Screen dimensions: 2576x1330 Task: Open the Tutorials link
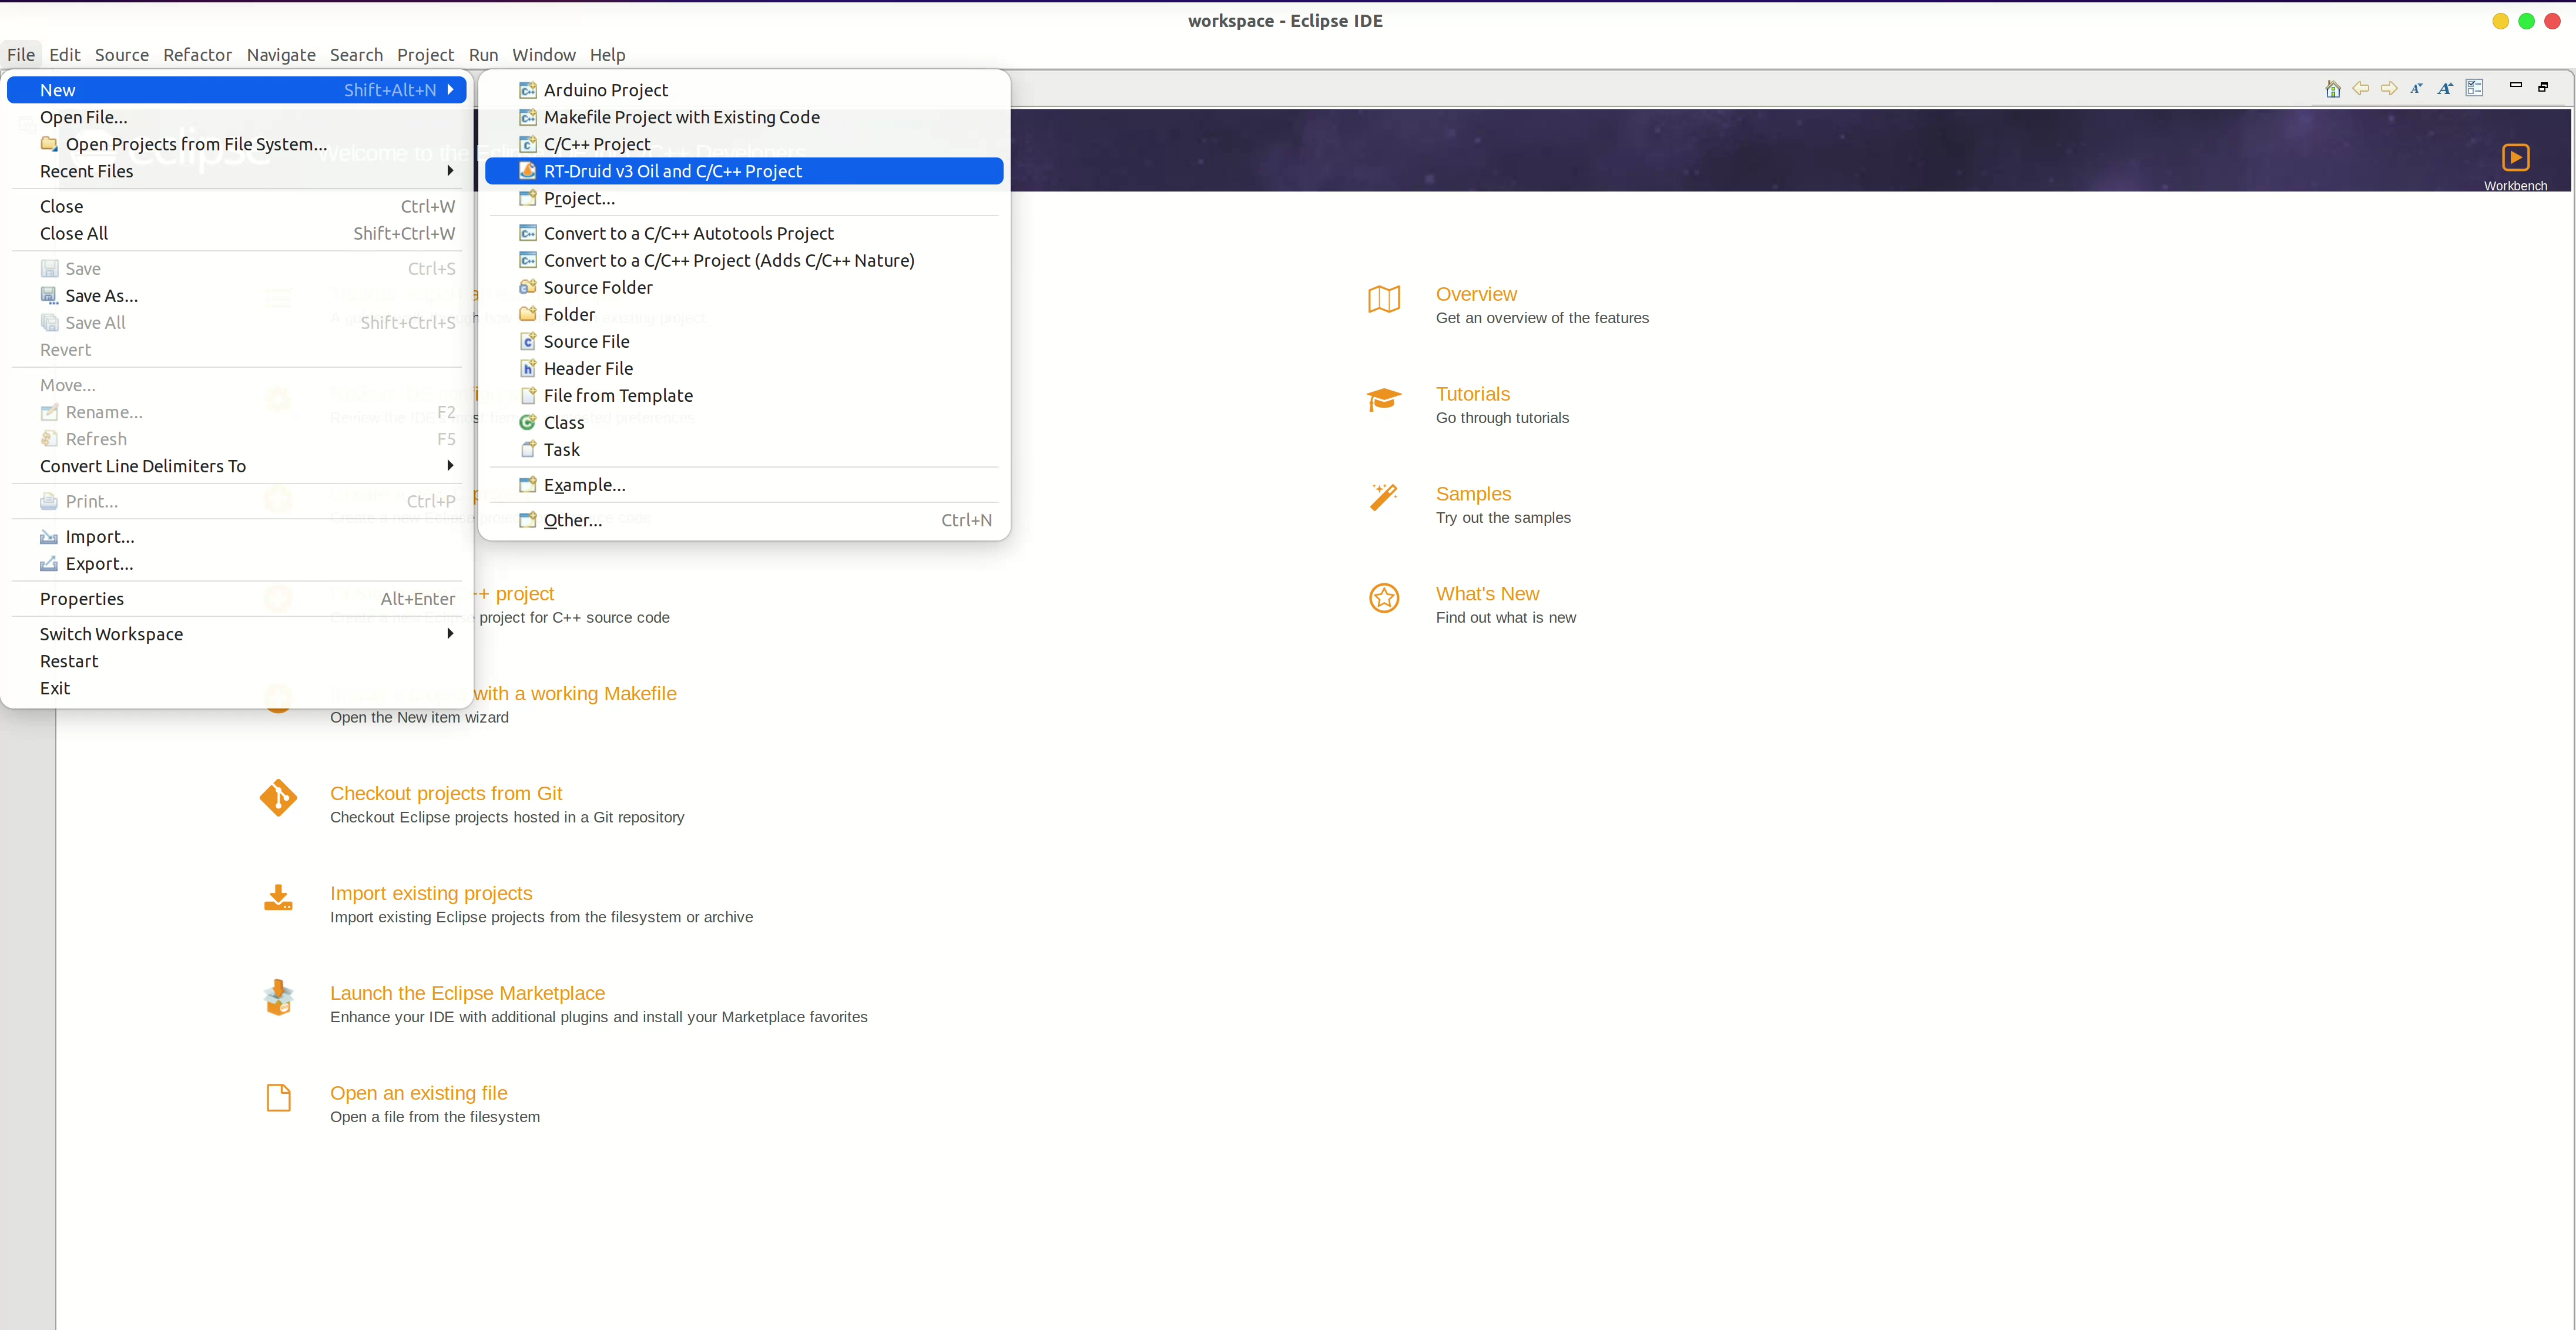click(1473, 394)
